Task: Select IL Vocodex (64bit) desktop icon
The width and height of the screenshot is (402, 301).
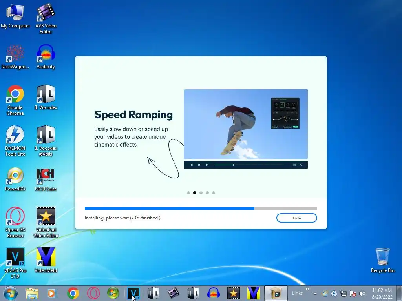Action: pos(46,141)
